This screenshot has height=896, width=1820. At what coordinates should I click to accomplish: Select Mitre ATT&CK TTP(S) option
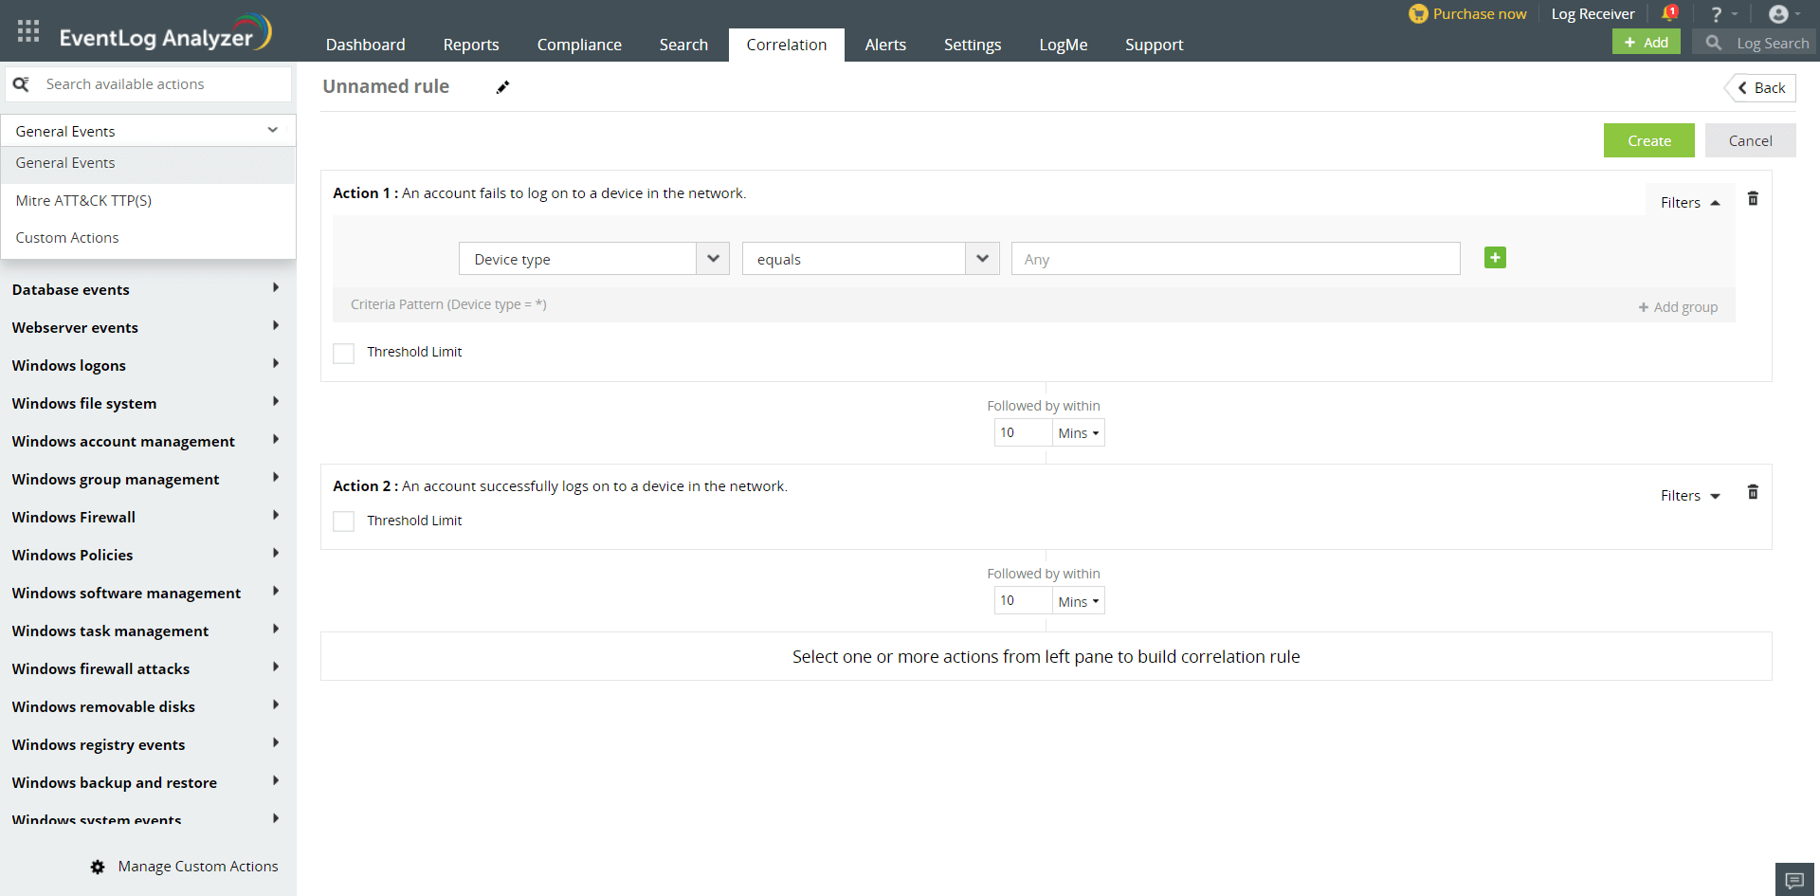[83, 200]
